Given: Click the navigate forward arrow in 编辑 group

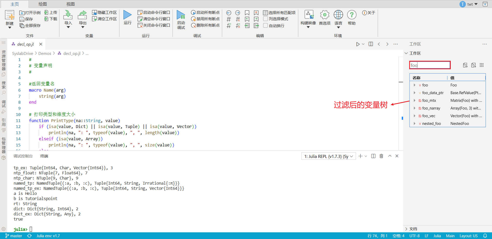Looking at the screenshot, I should coord(238,13).
